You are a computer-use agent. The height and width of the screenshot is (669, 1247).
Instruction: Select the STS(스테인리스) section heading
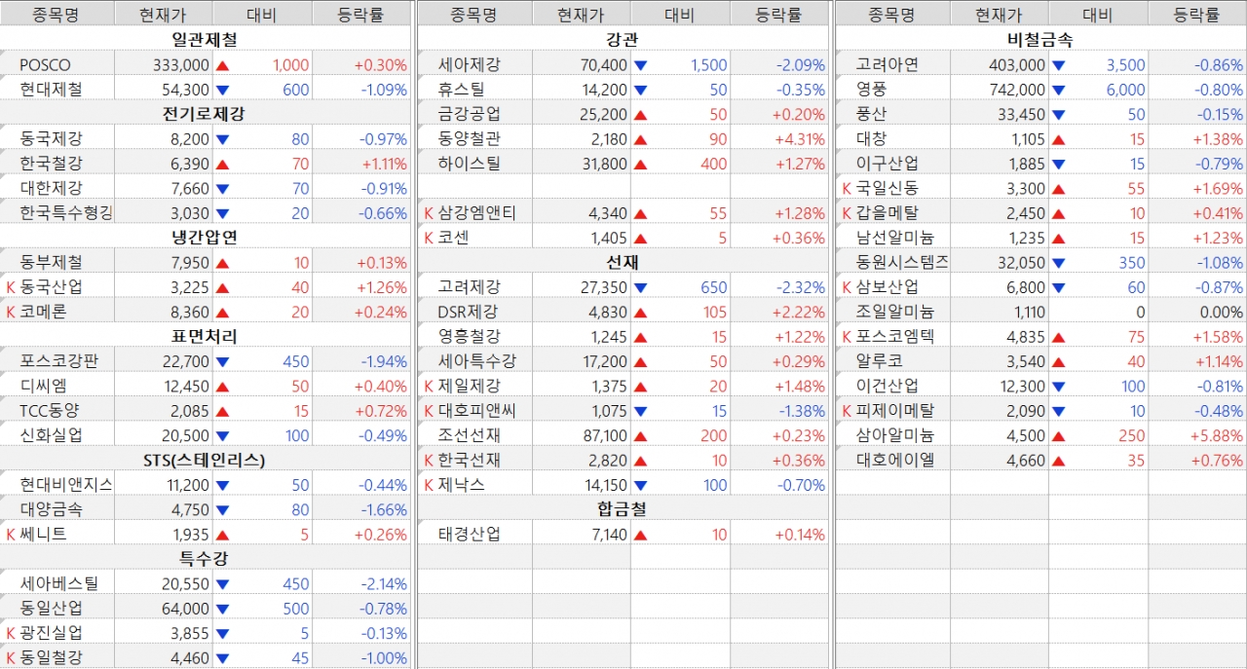(204, 460)
